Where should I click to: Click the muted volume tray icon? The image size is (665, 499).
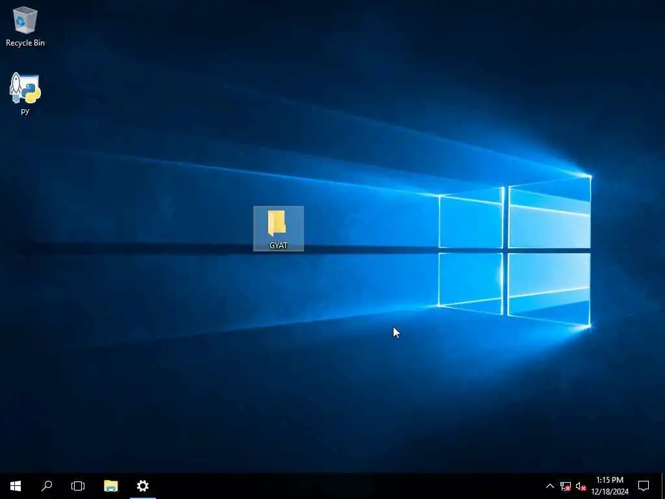(x=581, y=486)
